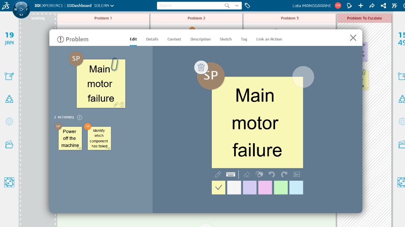Click the Problem 3 column header
The image size is (405, 227).
click(x=289, y=18)
